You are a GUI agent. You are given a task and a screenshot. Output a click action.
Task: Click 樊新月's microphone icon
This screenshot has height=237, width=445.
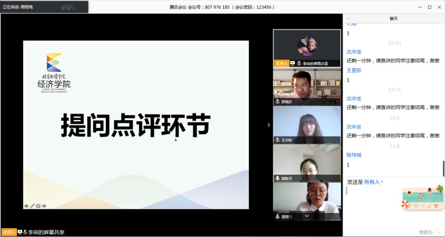(x=277, y=179)
